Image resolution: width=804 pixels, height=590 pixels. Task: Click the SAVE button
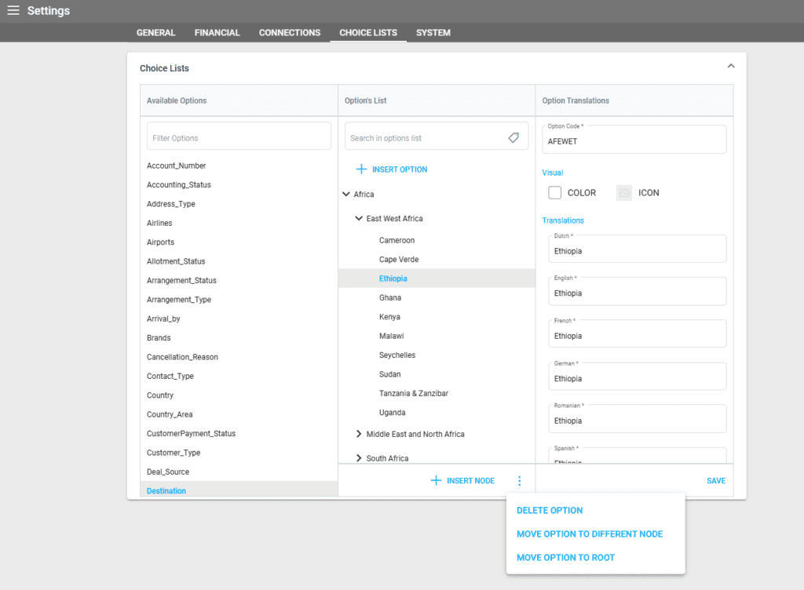tap(715, 481)
